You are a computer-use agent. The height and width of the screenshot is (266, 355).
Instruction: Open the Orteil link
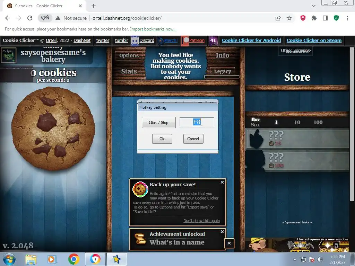[x=51, y=40]
